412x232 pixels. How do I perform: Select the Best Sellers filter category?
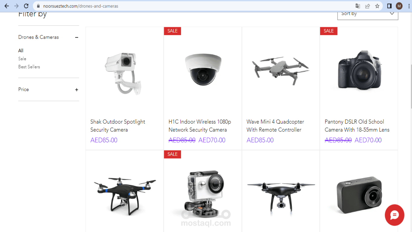29,67
